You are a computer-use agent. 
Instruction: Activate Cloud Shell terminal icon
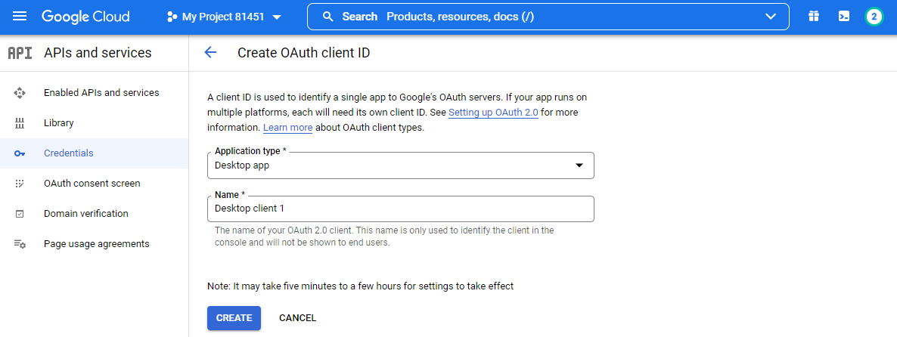point(843,17)
